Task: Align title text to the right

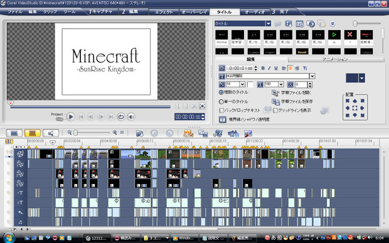Action: (x=297, y=68)
